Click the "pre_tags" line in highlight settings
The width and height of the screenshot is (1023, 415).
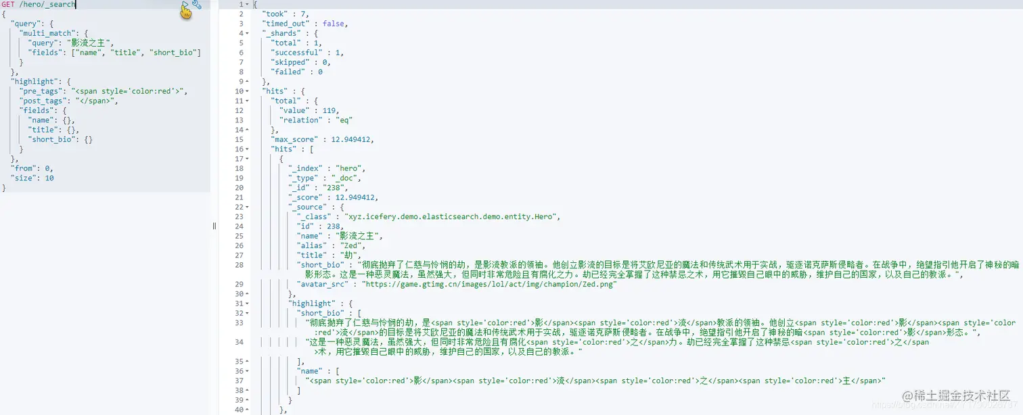pyautogui.click(x=104, y=91)
